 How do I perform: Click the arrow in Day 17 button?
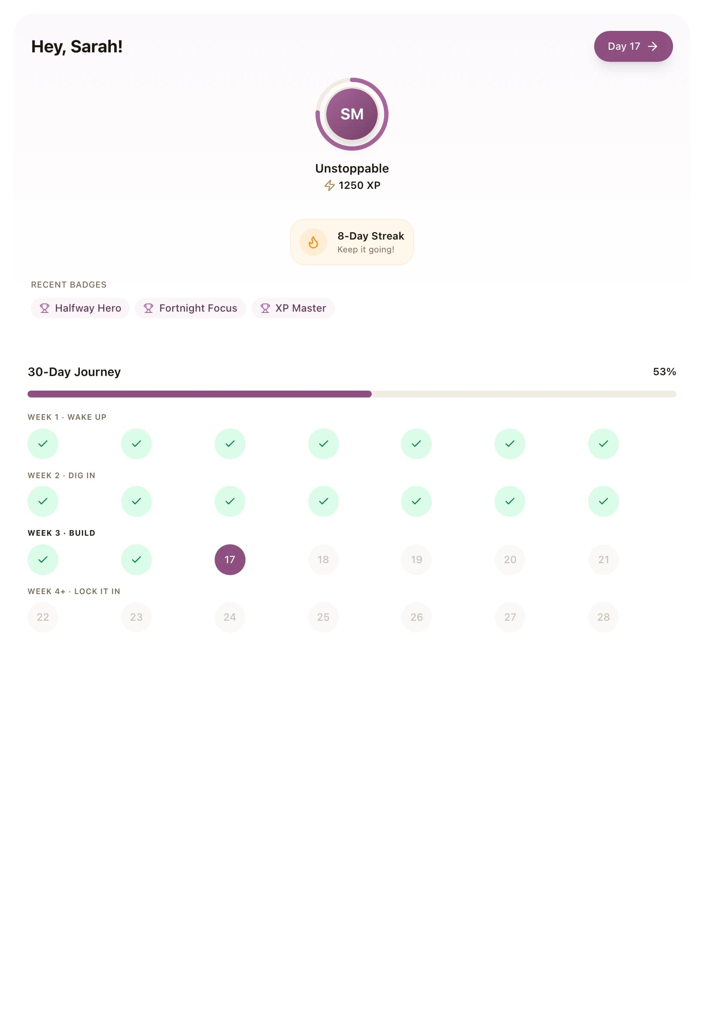(652, 46)
